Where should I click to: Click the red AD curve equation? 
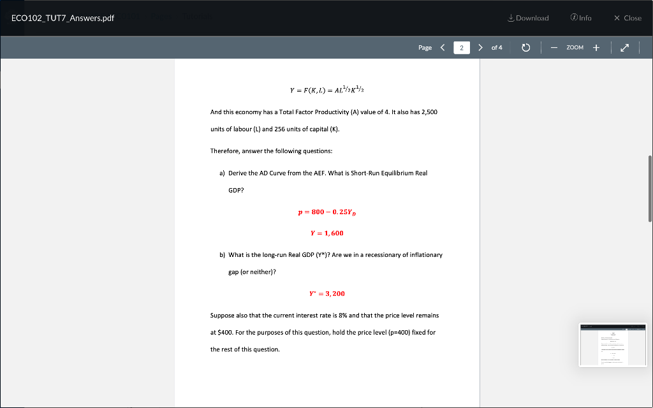[x=326, y=212]
